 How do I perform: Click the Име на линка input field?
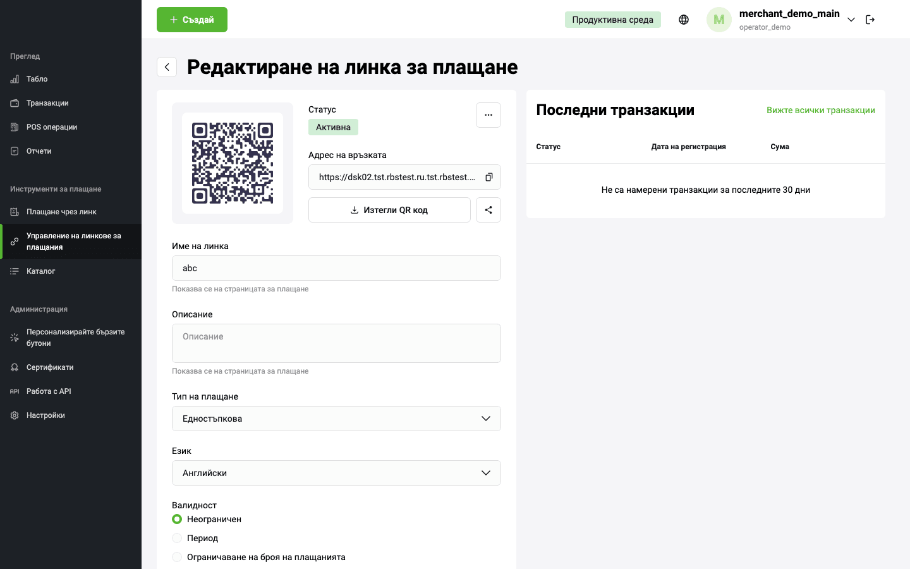click(x=336, y=268)
